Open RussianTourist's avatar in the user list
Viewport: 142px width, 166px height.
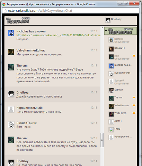pyautogui.click(x=111, y=74)
